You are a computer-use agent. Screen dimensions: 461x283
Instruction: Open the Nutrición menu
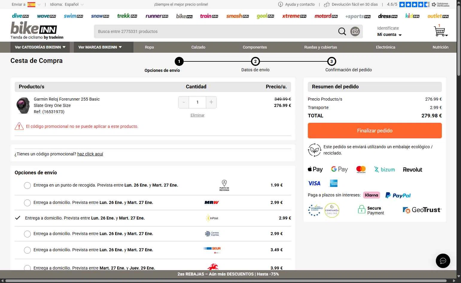tap(440, 47)
